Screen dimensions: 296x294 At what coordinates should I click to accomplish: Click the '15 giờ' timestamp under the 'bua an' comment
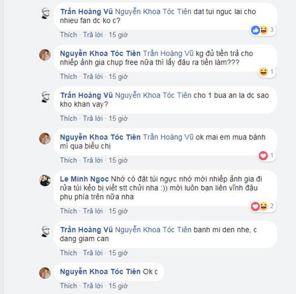118,118
